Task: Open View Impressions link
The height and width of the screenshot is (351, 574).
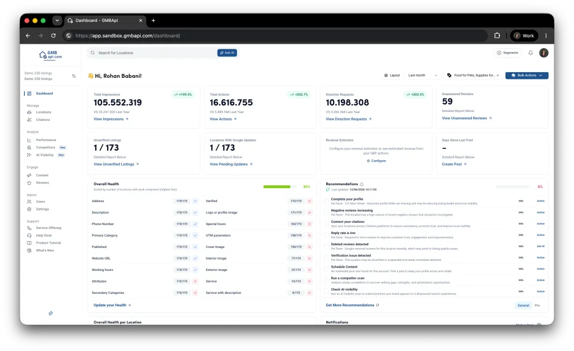Action: 111,119
